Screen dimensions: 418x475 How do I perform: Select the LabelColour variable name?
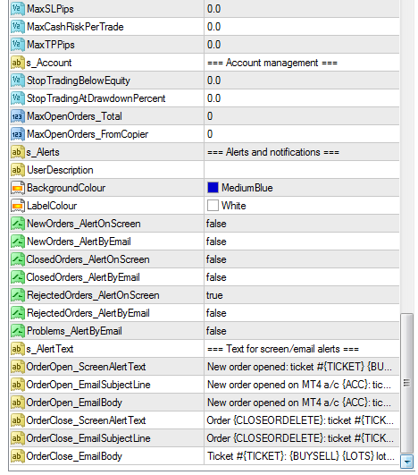[x=52, y=206]
